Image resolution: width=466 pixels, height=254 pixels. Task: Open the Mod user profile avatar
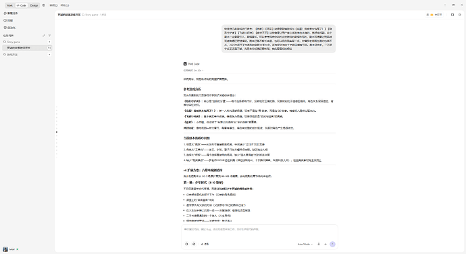point(5,249)
